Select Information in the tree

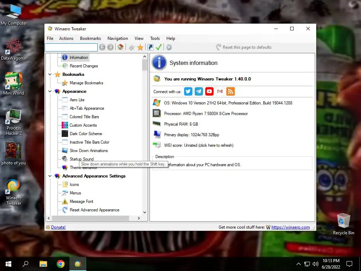[x=79, y=58]
